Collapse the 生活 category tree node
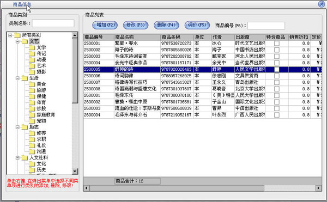The image size is (327, 202). pos(18,78)
